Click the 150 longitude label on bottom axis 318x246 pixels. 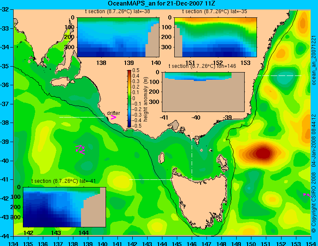click(x=251, y=243)
